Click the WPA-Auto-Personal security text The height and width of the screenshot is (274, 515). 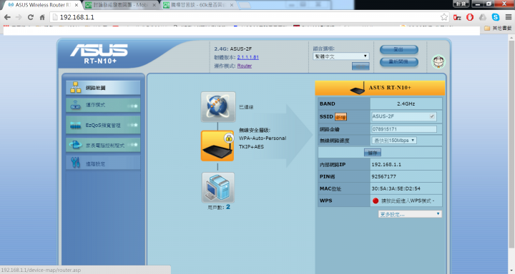(263, 138)
